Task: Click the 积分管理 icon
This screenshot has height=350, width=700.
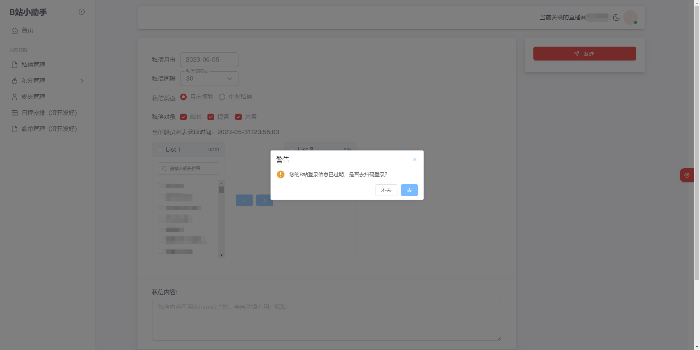Action: (x=15, y=81)
